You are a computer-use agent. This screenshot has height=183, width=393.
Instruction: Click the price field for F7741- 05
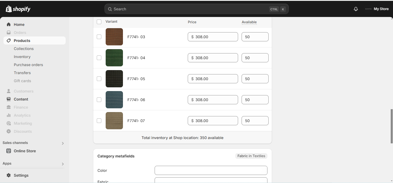[213, 79]
